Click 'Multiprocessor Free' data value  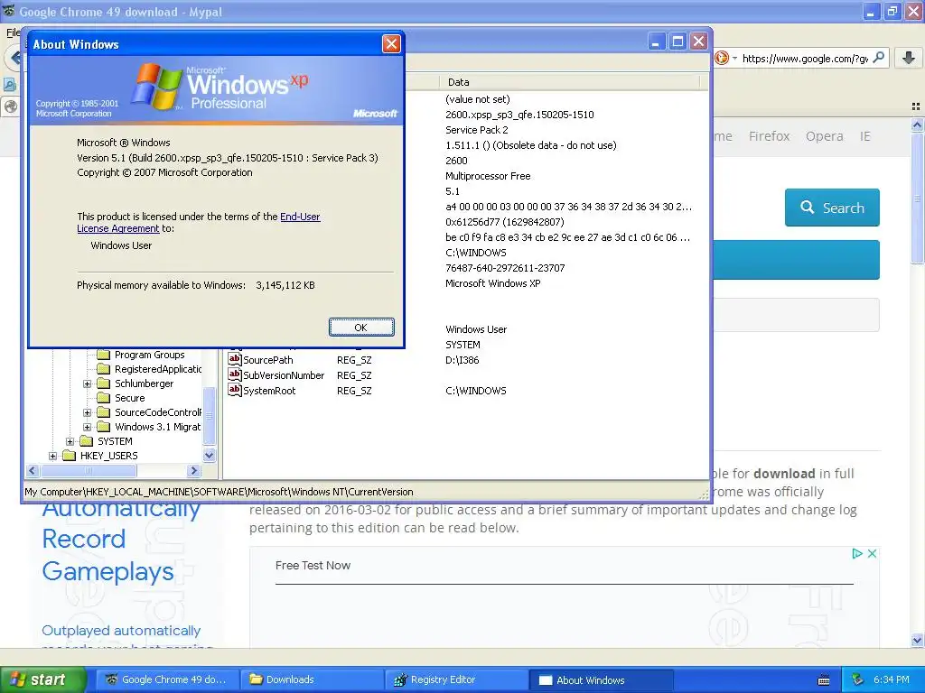tap(488, 176)
